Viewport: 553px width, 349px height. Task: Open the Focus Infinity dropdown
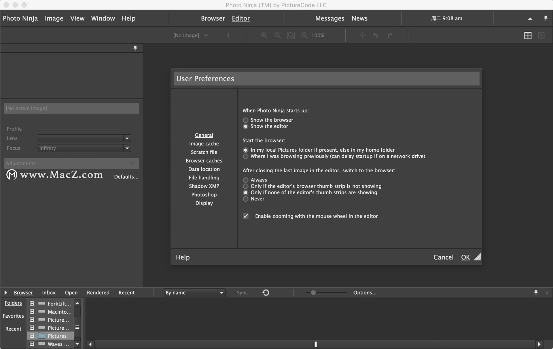127,148
